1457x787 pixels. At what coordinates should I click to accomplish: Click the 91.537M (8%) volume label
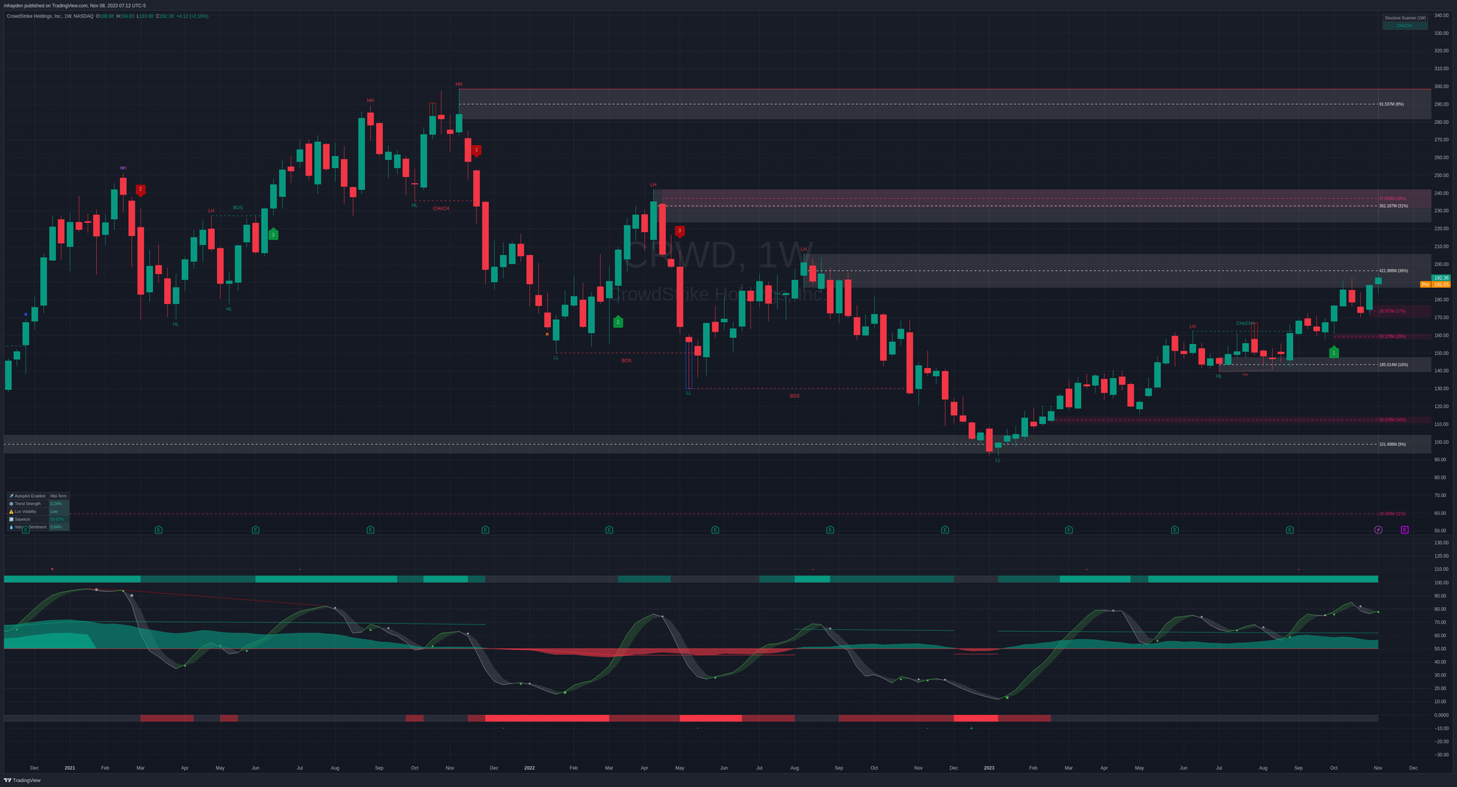1391,104
